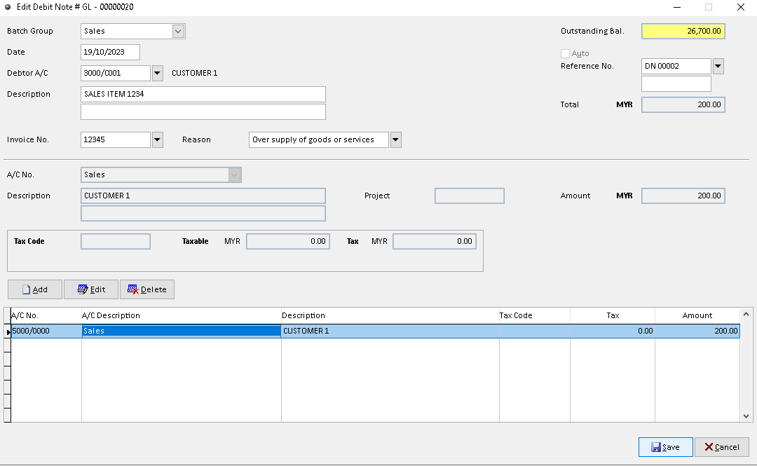This screenshot has height=466, width=757.
Task: Click the Add button
Action: pyautogui.click(x=35, y=289)
